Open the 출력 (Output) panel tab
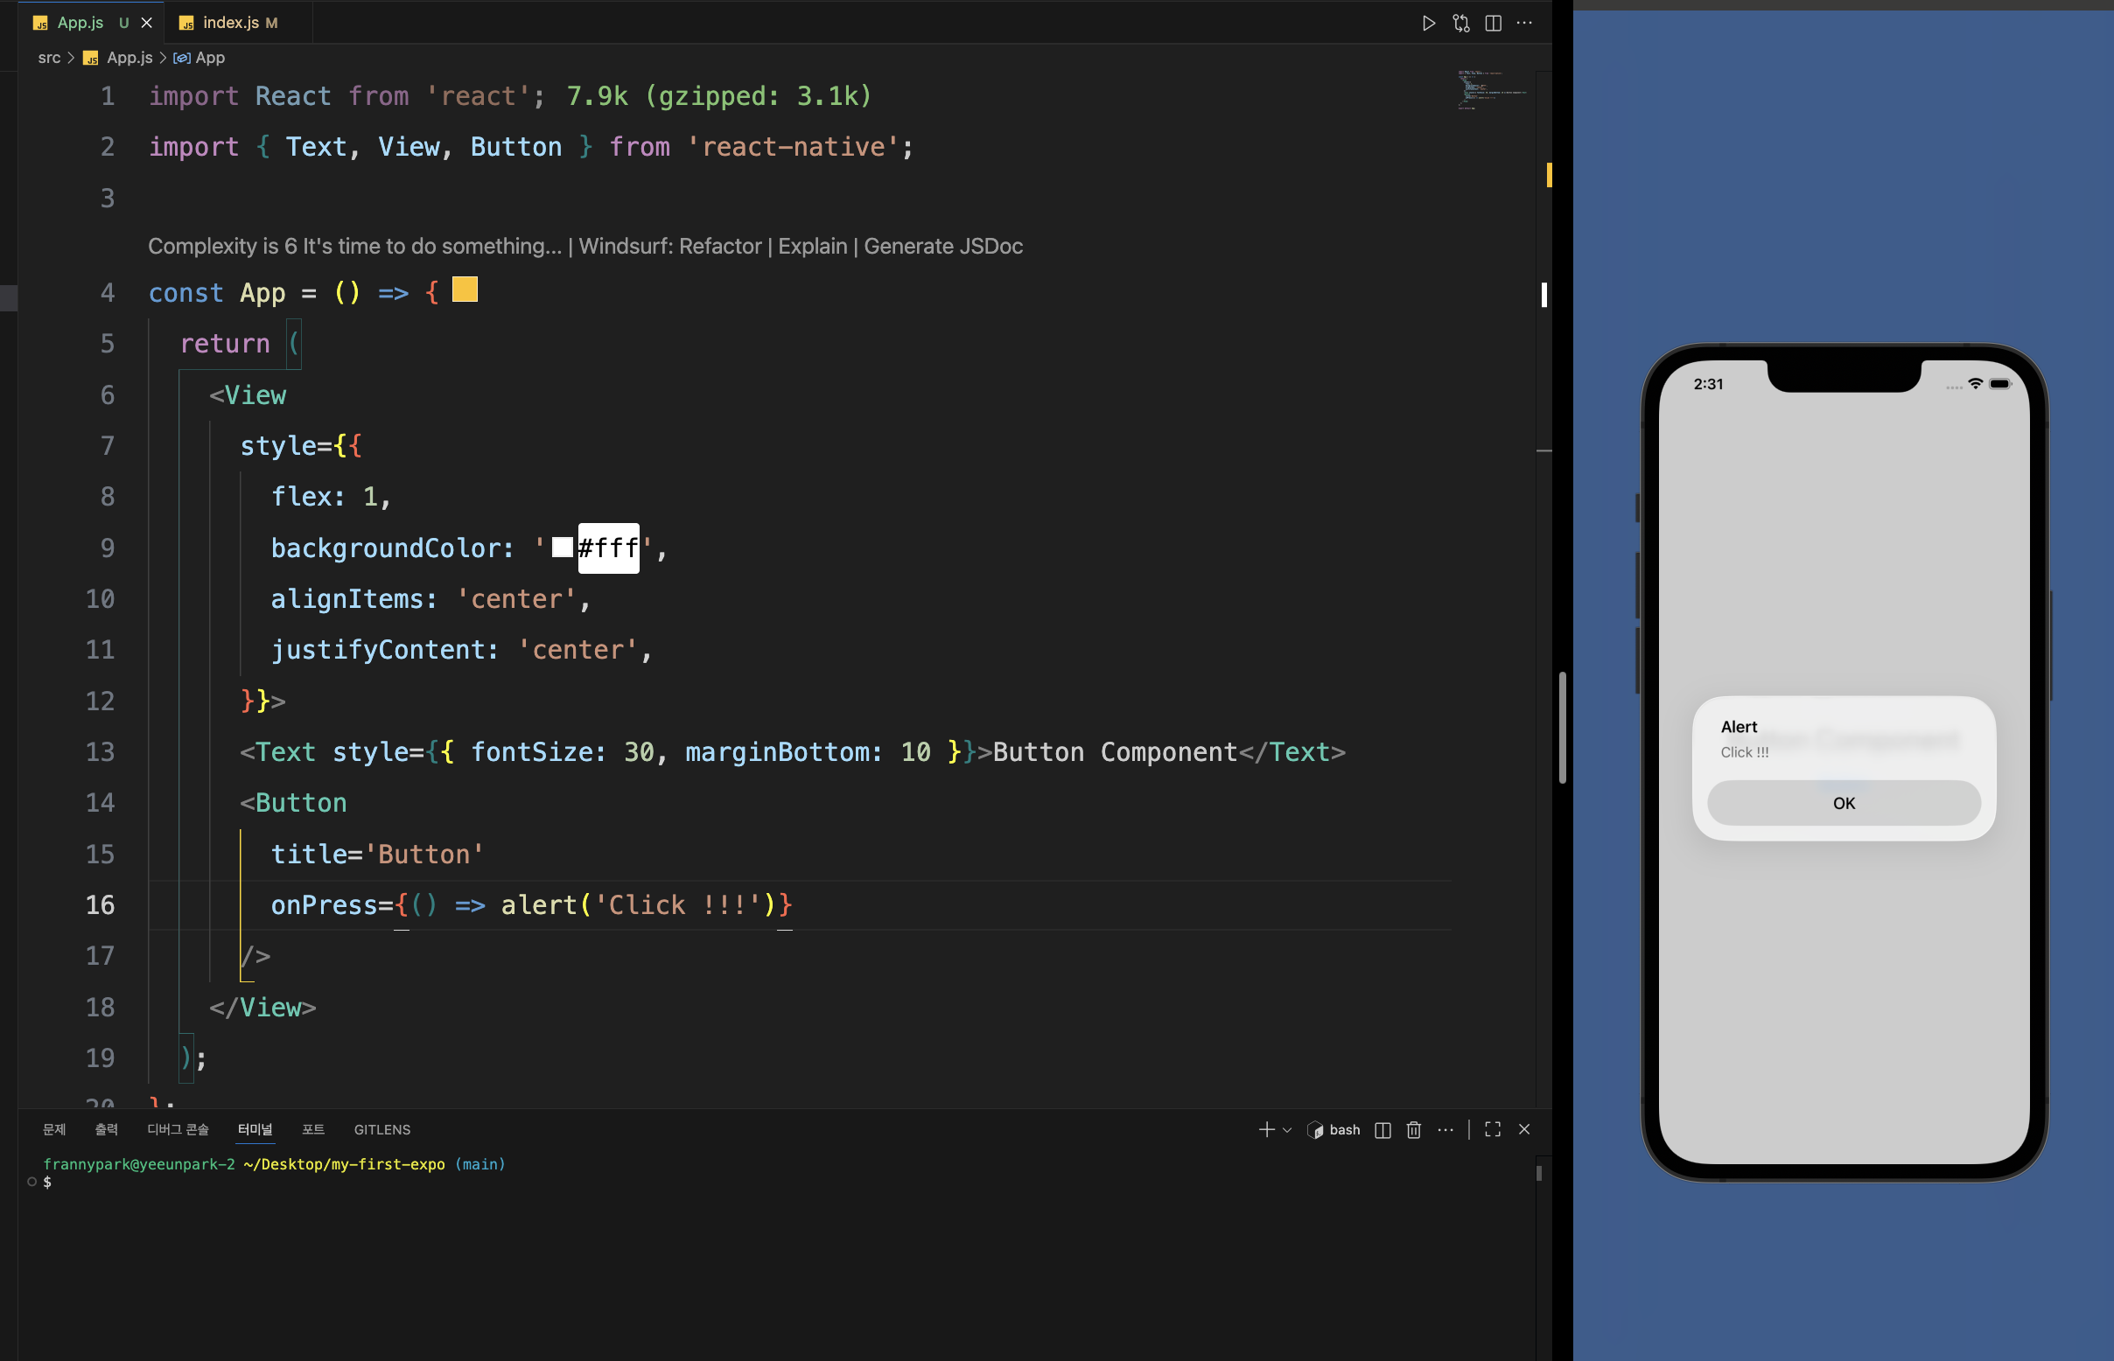The height and width of the screenshot is (1361, 2114). [x=106, y=1129]
